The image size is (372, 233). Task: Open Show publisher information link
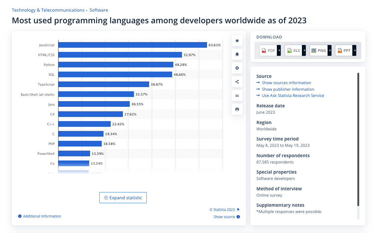click(x=288, y=89)
